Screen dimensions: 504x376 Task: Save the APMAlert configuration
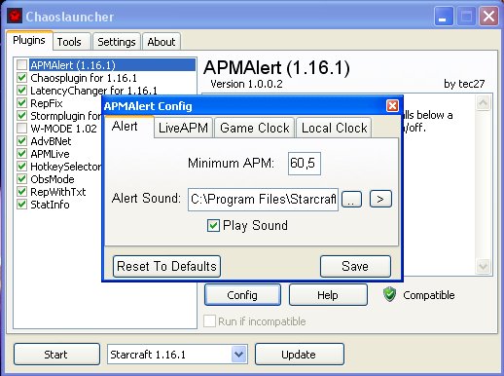355,266
